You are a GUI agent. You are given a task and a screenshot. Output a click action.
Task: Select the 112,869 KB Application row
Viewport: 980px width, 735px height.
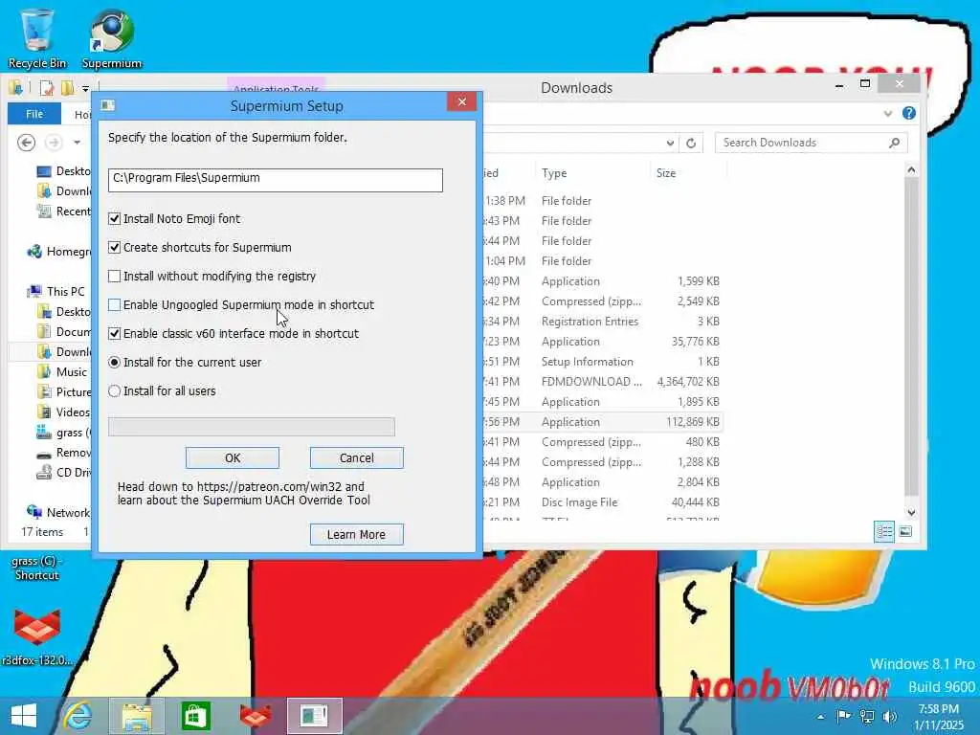[602, 422]
